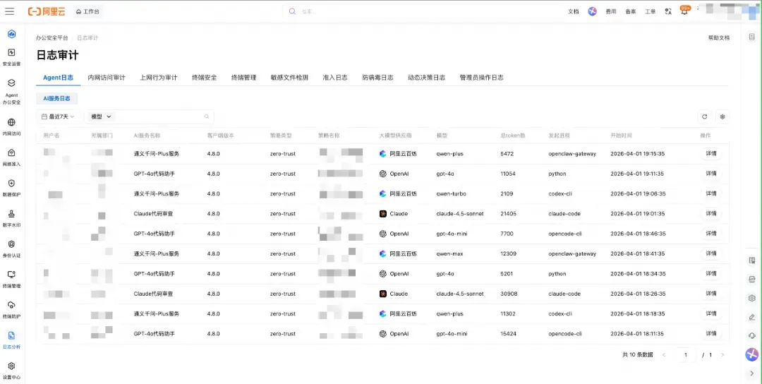
Task: Click the blue hexagon product icon in sidebar
Action: [12, 34]
